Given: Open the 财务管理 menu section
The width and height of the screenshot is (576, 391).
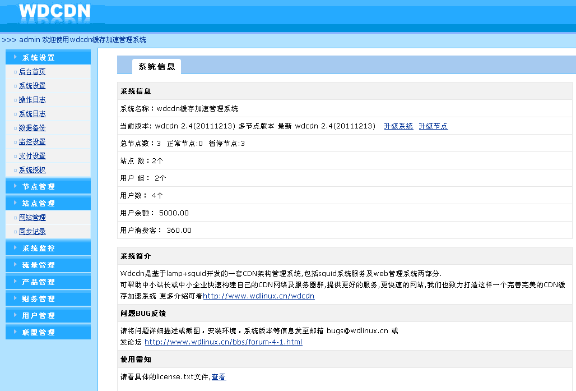Looking at the screenshot, I should pyautogui.click(x=39, y=298).
